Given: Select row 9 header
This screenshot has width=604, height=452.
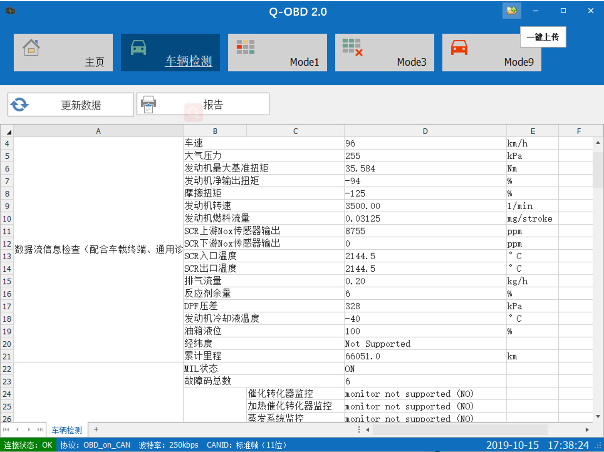Looking at the screenshot, I should pyautogui.click(x=7, y=206).
